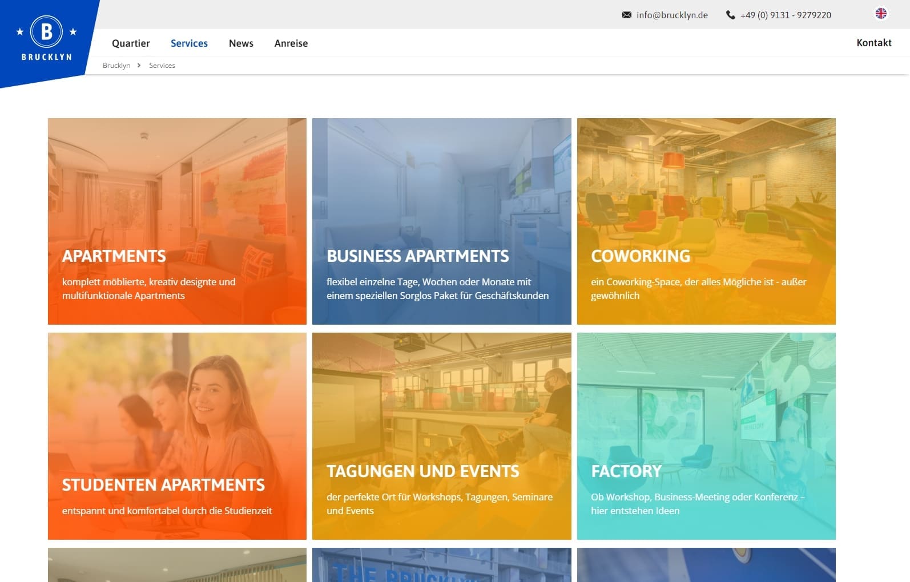Click the phone number +49 (0) 9131 - 9279220
Image resolution: width=910 pixels, height=582 pixels.
[x=786, y=15]
